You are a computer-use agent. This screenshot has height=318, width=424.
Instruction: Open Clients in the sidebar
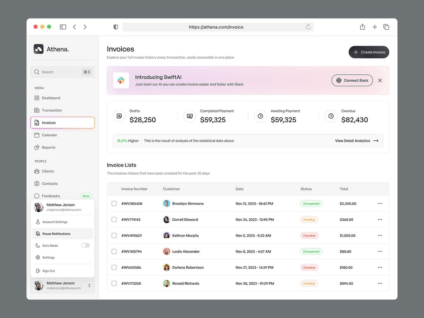[x=63, y=171]
